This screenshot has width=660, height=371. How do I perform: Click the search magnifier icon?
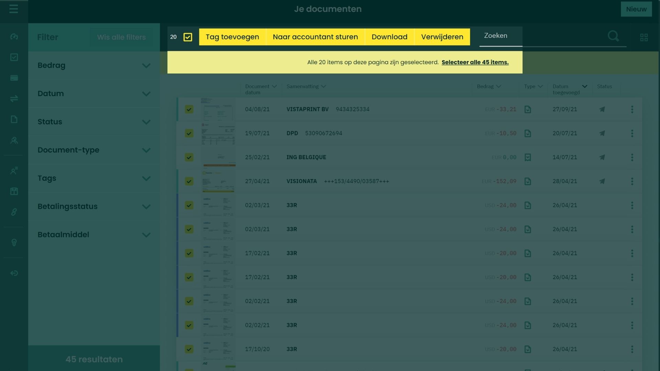pyautogui.click(x=613, y=36)
